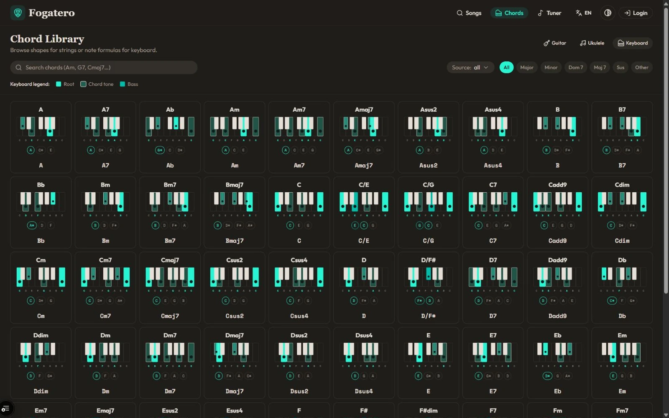Toggle the theme contrast icon
Image resolution: width=669 pixels, height=418 pixels.
(608, 13)
